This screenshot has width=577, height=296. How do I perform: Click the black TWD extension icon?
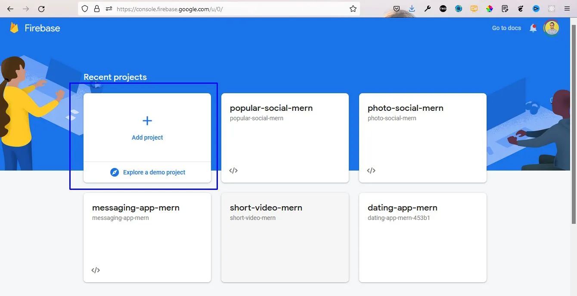coord(443,9)
